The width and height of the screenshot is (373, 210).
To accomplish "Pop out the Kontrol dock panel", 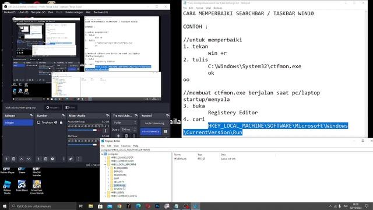I will click(x=168, y=116).
